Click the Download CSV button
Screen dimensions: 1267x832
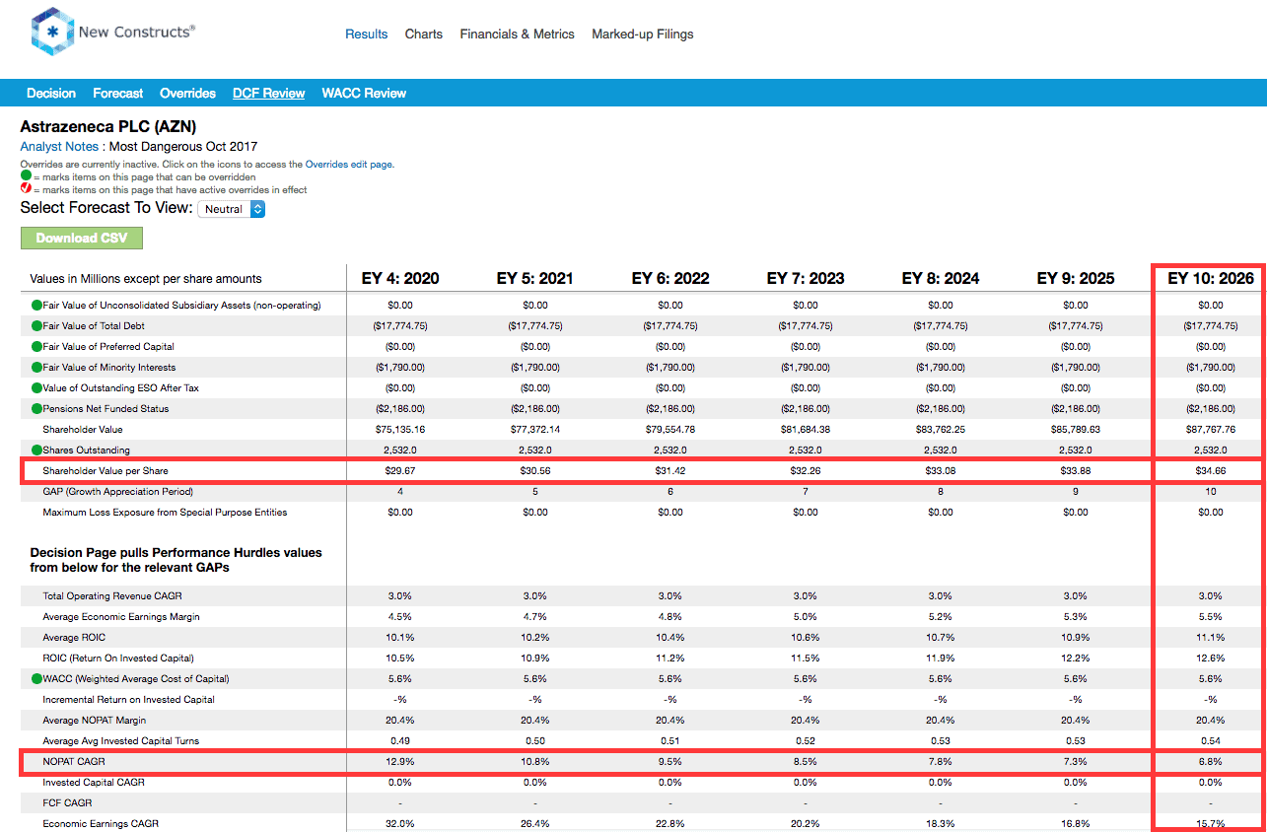pyautogui.click(x=82, y=238)
